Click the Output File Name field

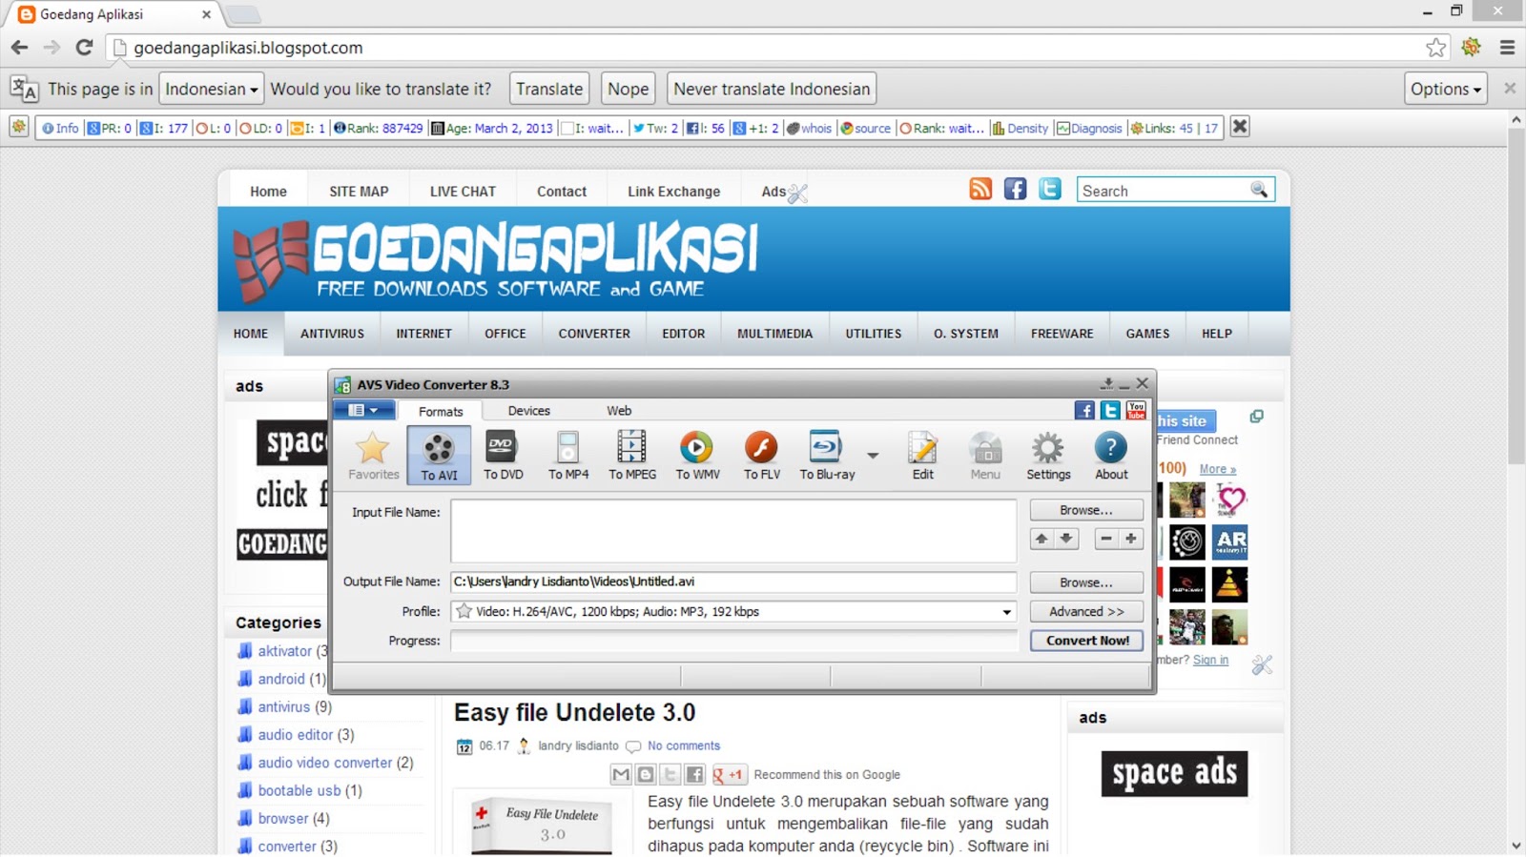[733, 582]
